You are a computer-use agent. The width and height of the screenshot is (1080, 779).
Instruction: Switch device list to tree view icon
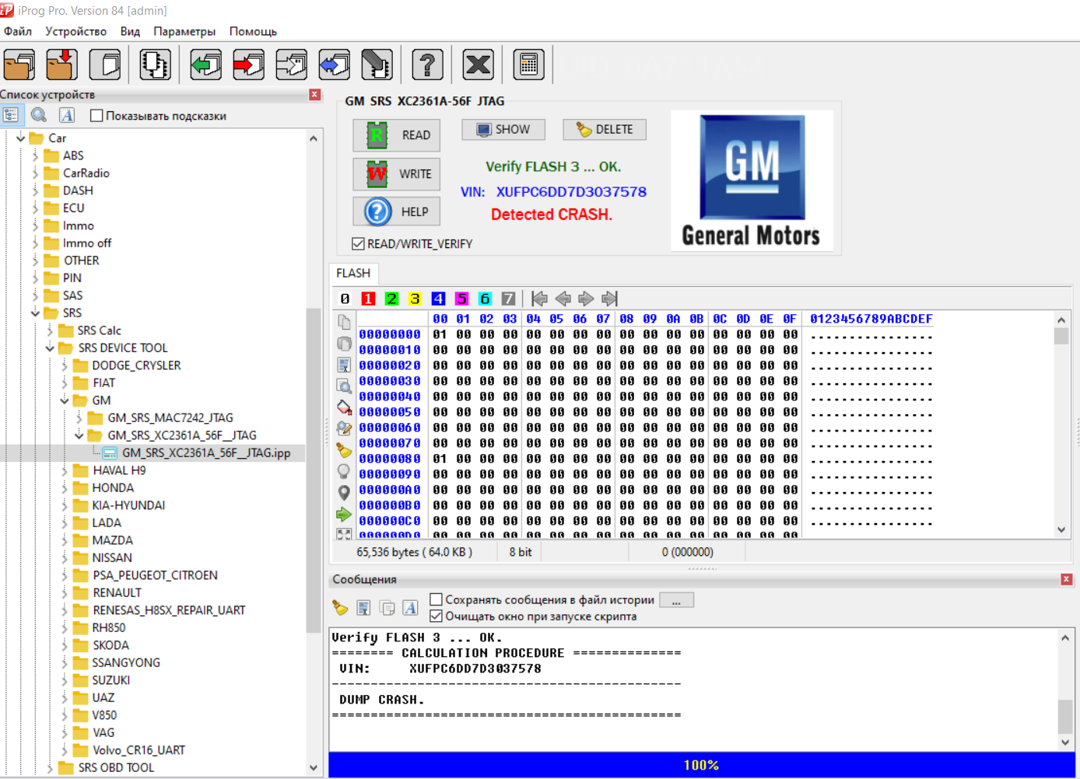coord(11,115)
